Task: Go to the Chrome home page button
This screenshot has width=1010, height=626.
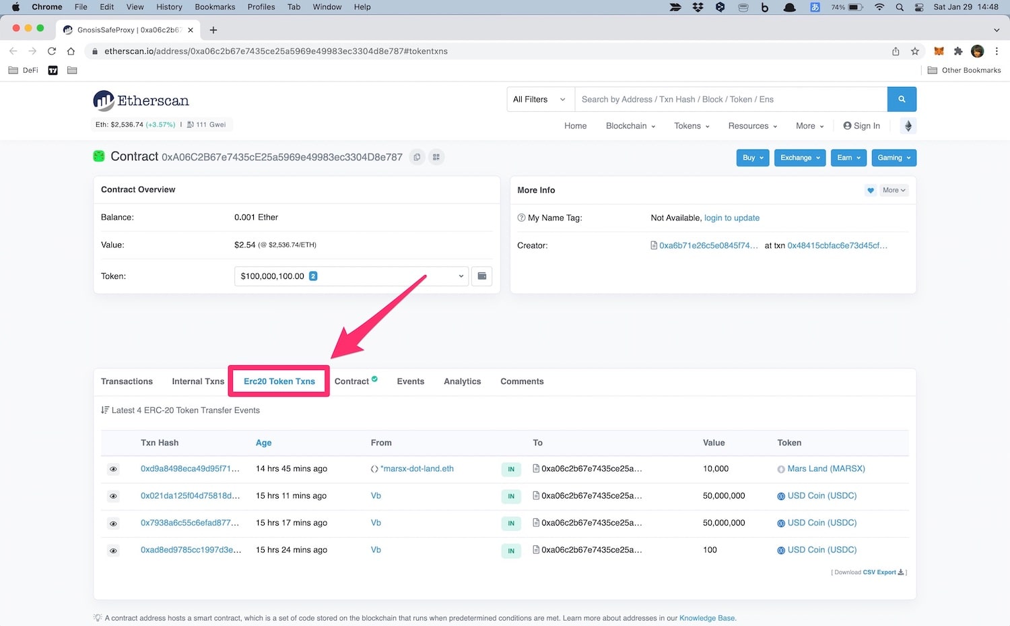Action: point(71,51)
